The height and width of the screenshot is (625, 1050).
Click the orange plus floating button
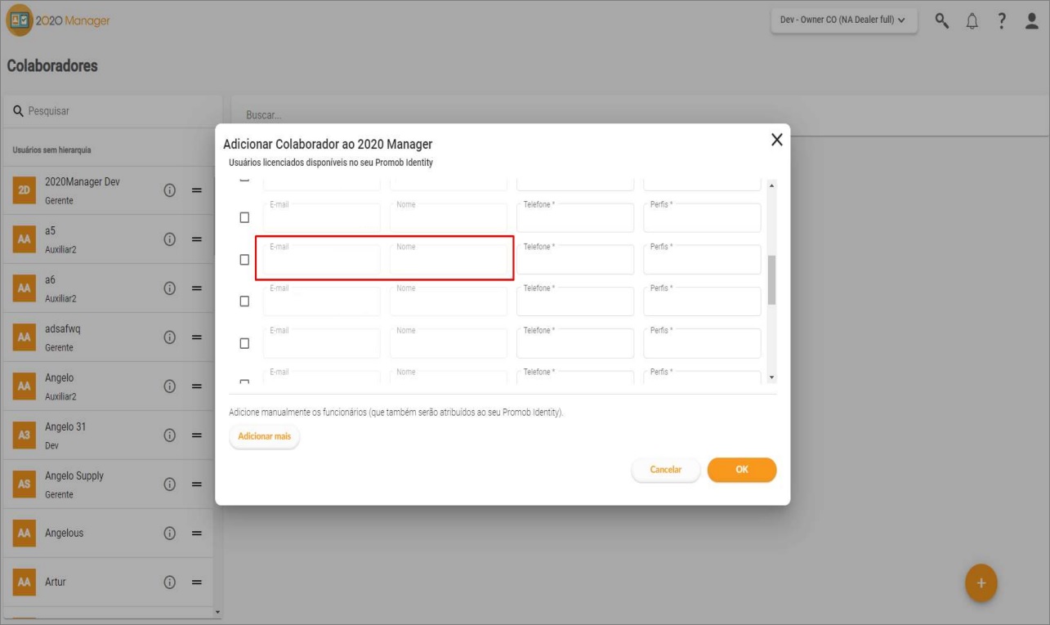(x=981, y=583)
